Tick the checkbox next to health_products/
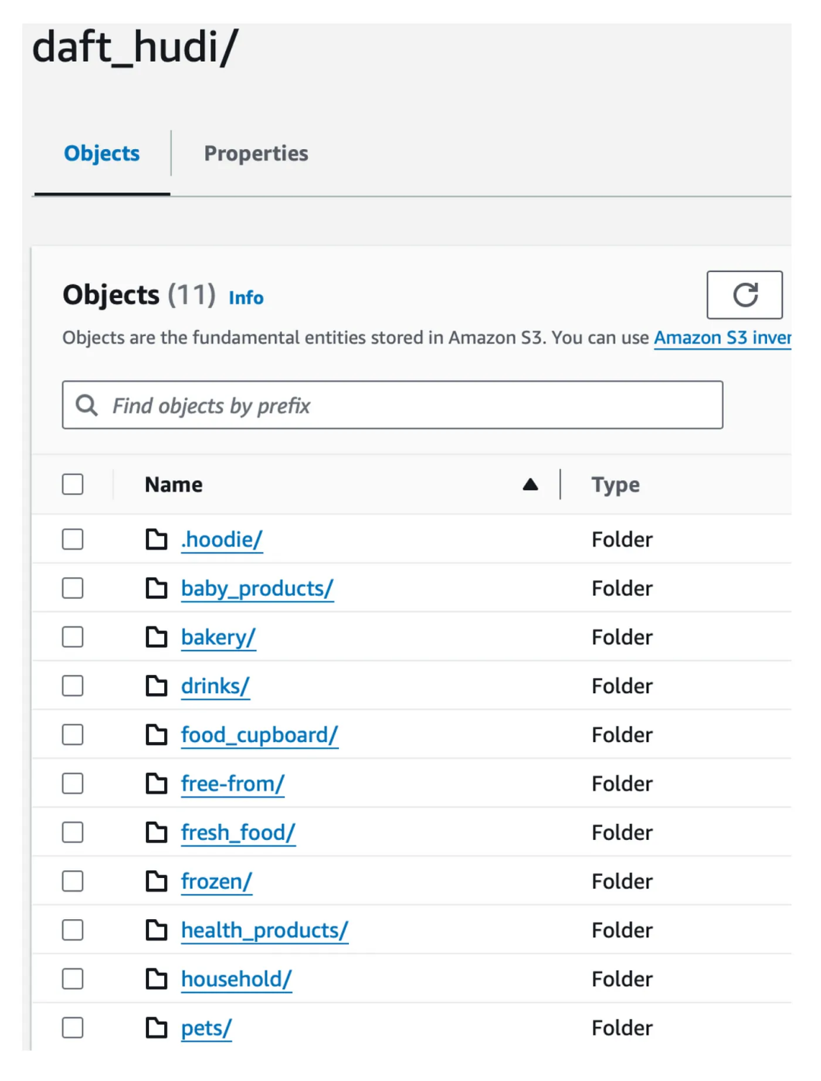This screenshot has width=821, height=1081. (x=73, y=930)
